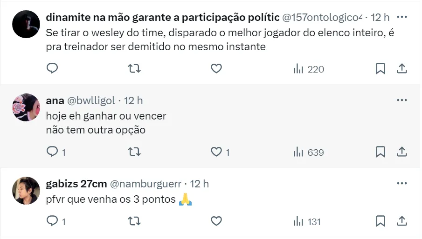Open ana's profile picture
422x239 pixels.
(x=26, y=107)
